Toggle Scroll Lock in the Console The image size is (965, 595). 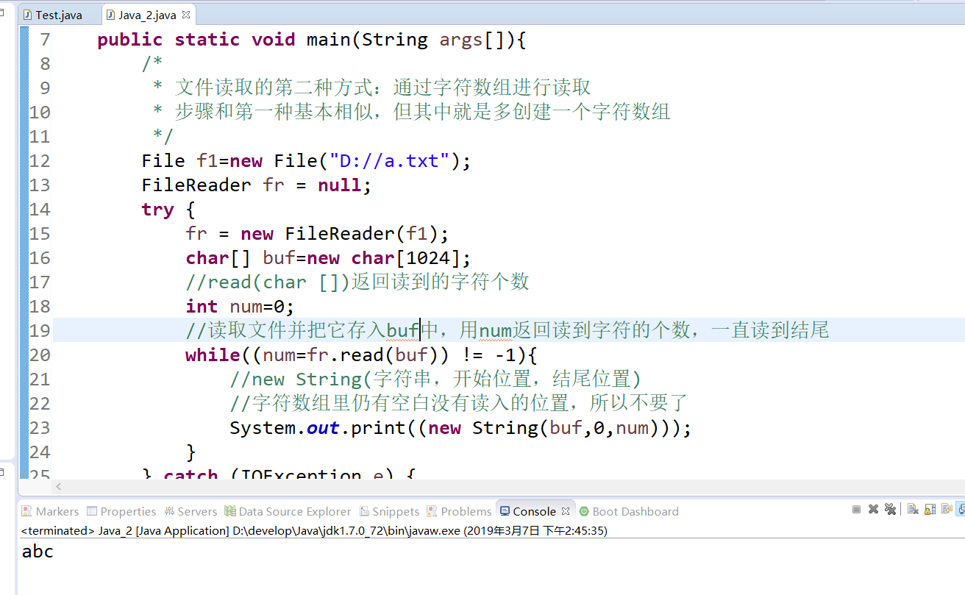(929, 509)
